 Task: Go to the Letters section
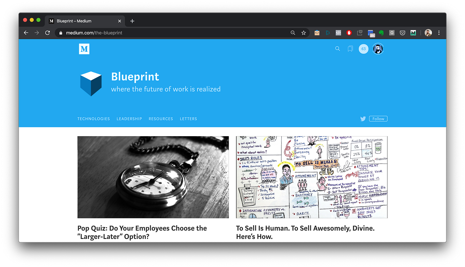pos(188,119)
